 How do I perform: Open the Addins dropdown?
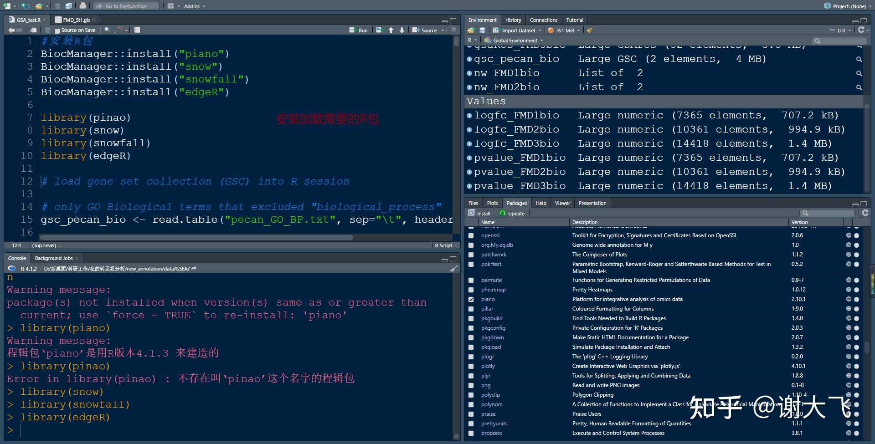tap(195, 6)
